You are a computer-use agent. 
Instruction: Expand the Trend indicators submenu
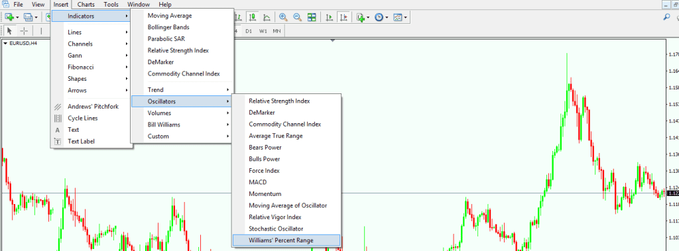tap(182, 89)
